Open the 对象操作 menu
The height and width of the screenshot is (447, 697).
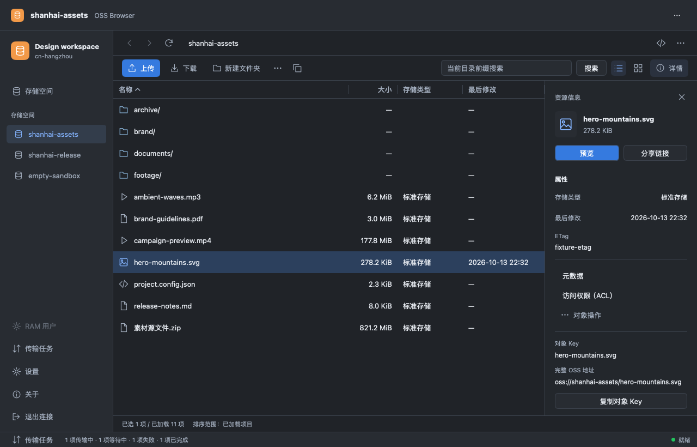pos(581,315)
